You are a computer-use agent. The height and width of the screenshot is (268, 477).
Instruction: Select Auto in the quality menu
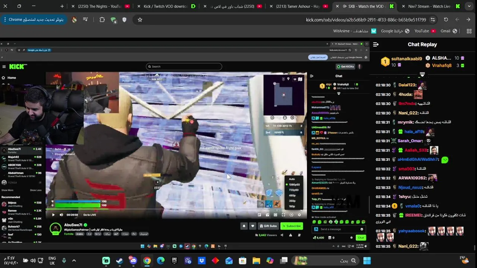click(x=292, y=179)
